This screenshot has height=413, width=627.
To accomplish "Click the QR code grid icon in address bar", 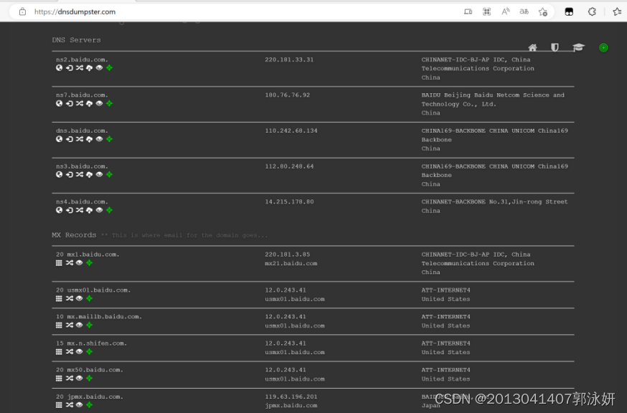I will (x=486, y=11).
